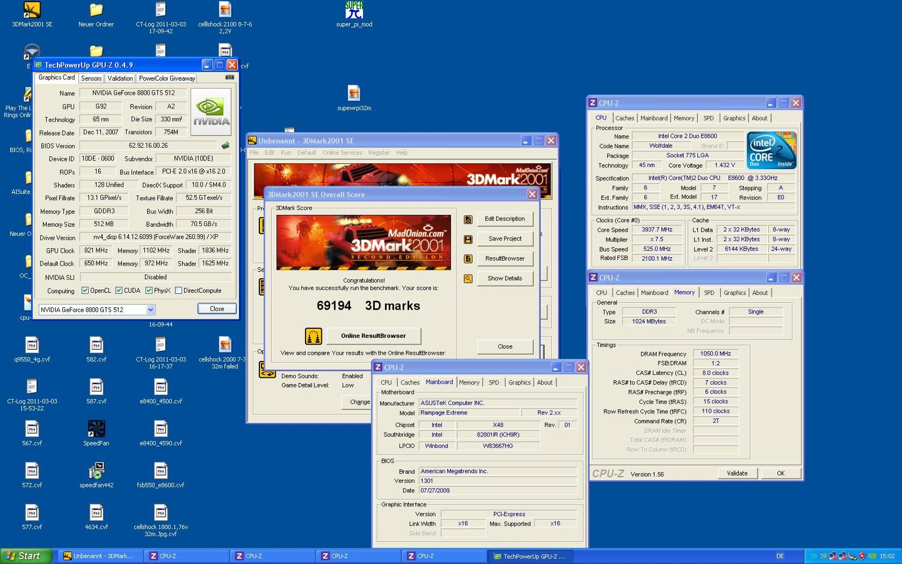Select the SPD tab in CPU-Z Memory window
This screenshot has width=902, height=564.
709,293
